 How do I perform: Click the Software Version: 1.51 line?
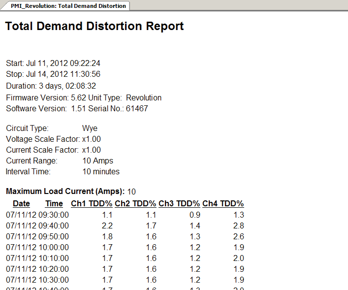[x=77, y=109]
